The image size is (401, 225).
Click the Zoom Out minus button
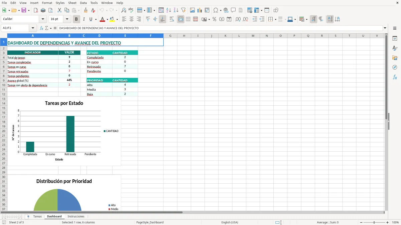point(361,222)
